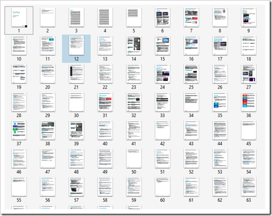Viewport: 272px width, 216px height.
Task: Select the page 52 thumbnail
Action: pyautogui.click(x=191, y=159)
